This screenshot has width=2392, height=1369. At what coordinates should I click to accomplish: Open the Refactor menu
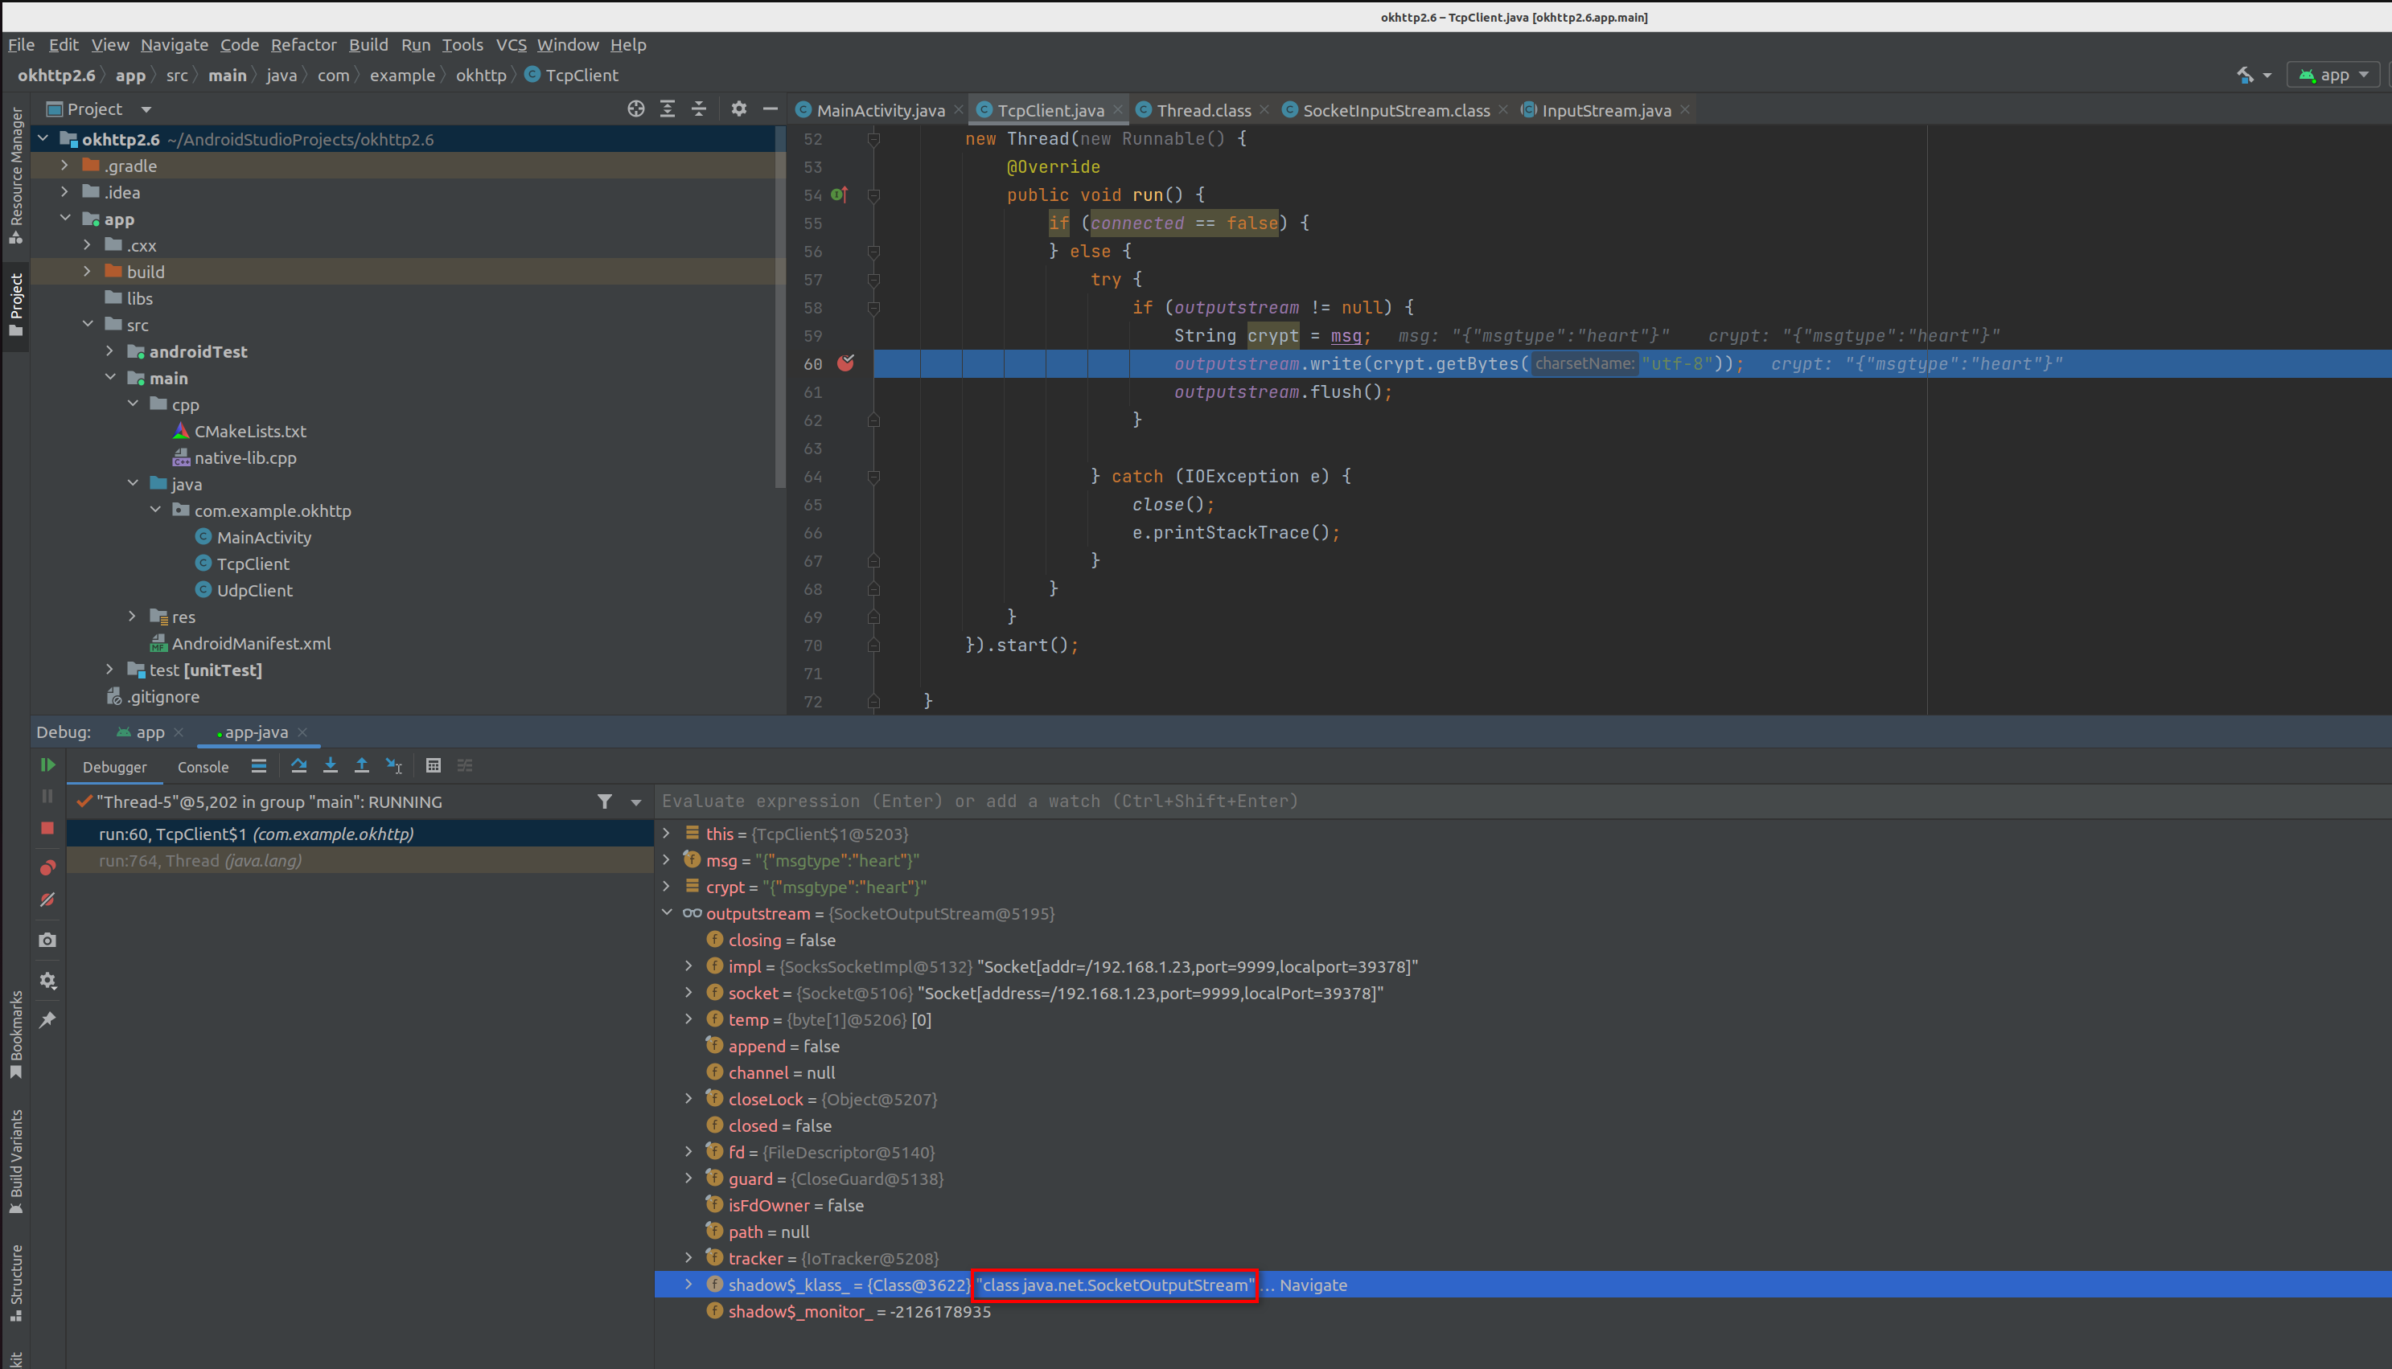point(303,45)
